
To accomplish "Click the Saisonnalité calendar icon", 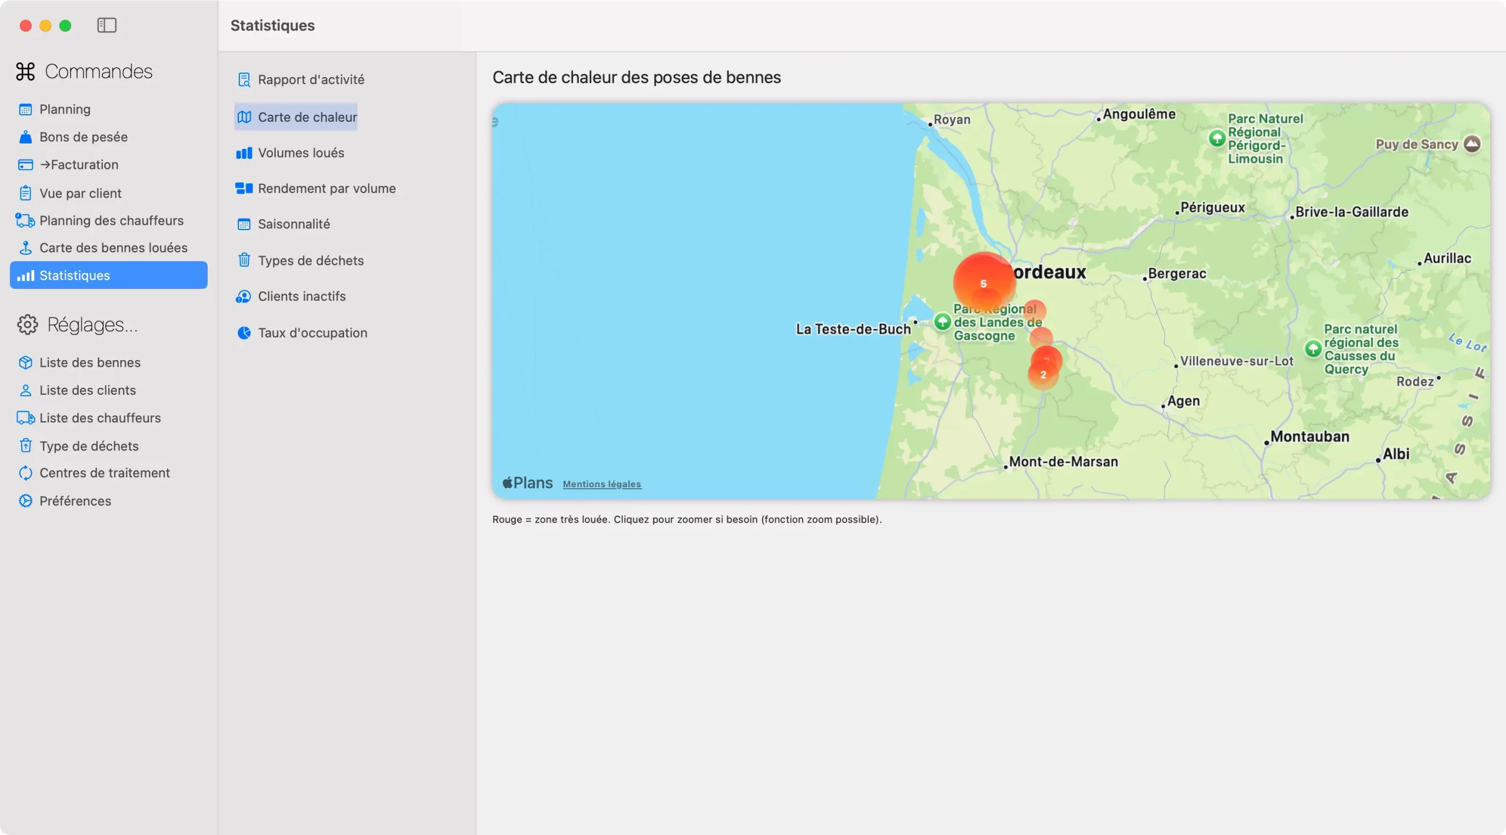I will tap(244, 224).
